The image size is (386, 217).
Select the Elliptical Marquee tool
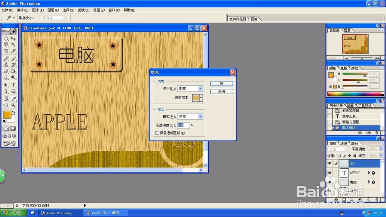[6, 39]
